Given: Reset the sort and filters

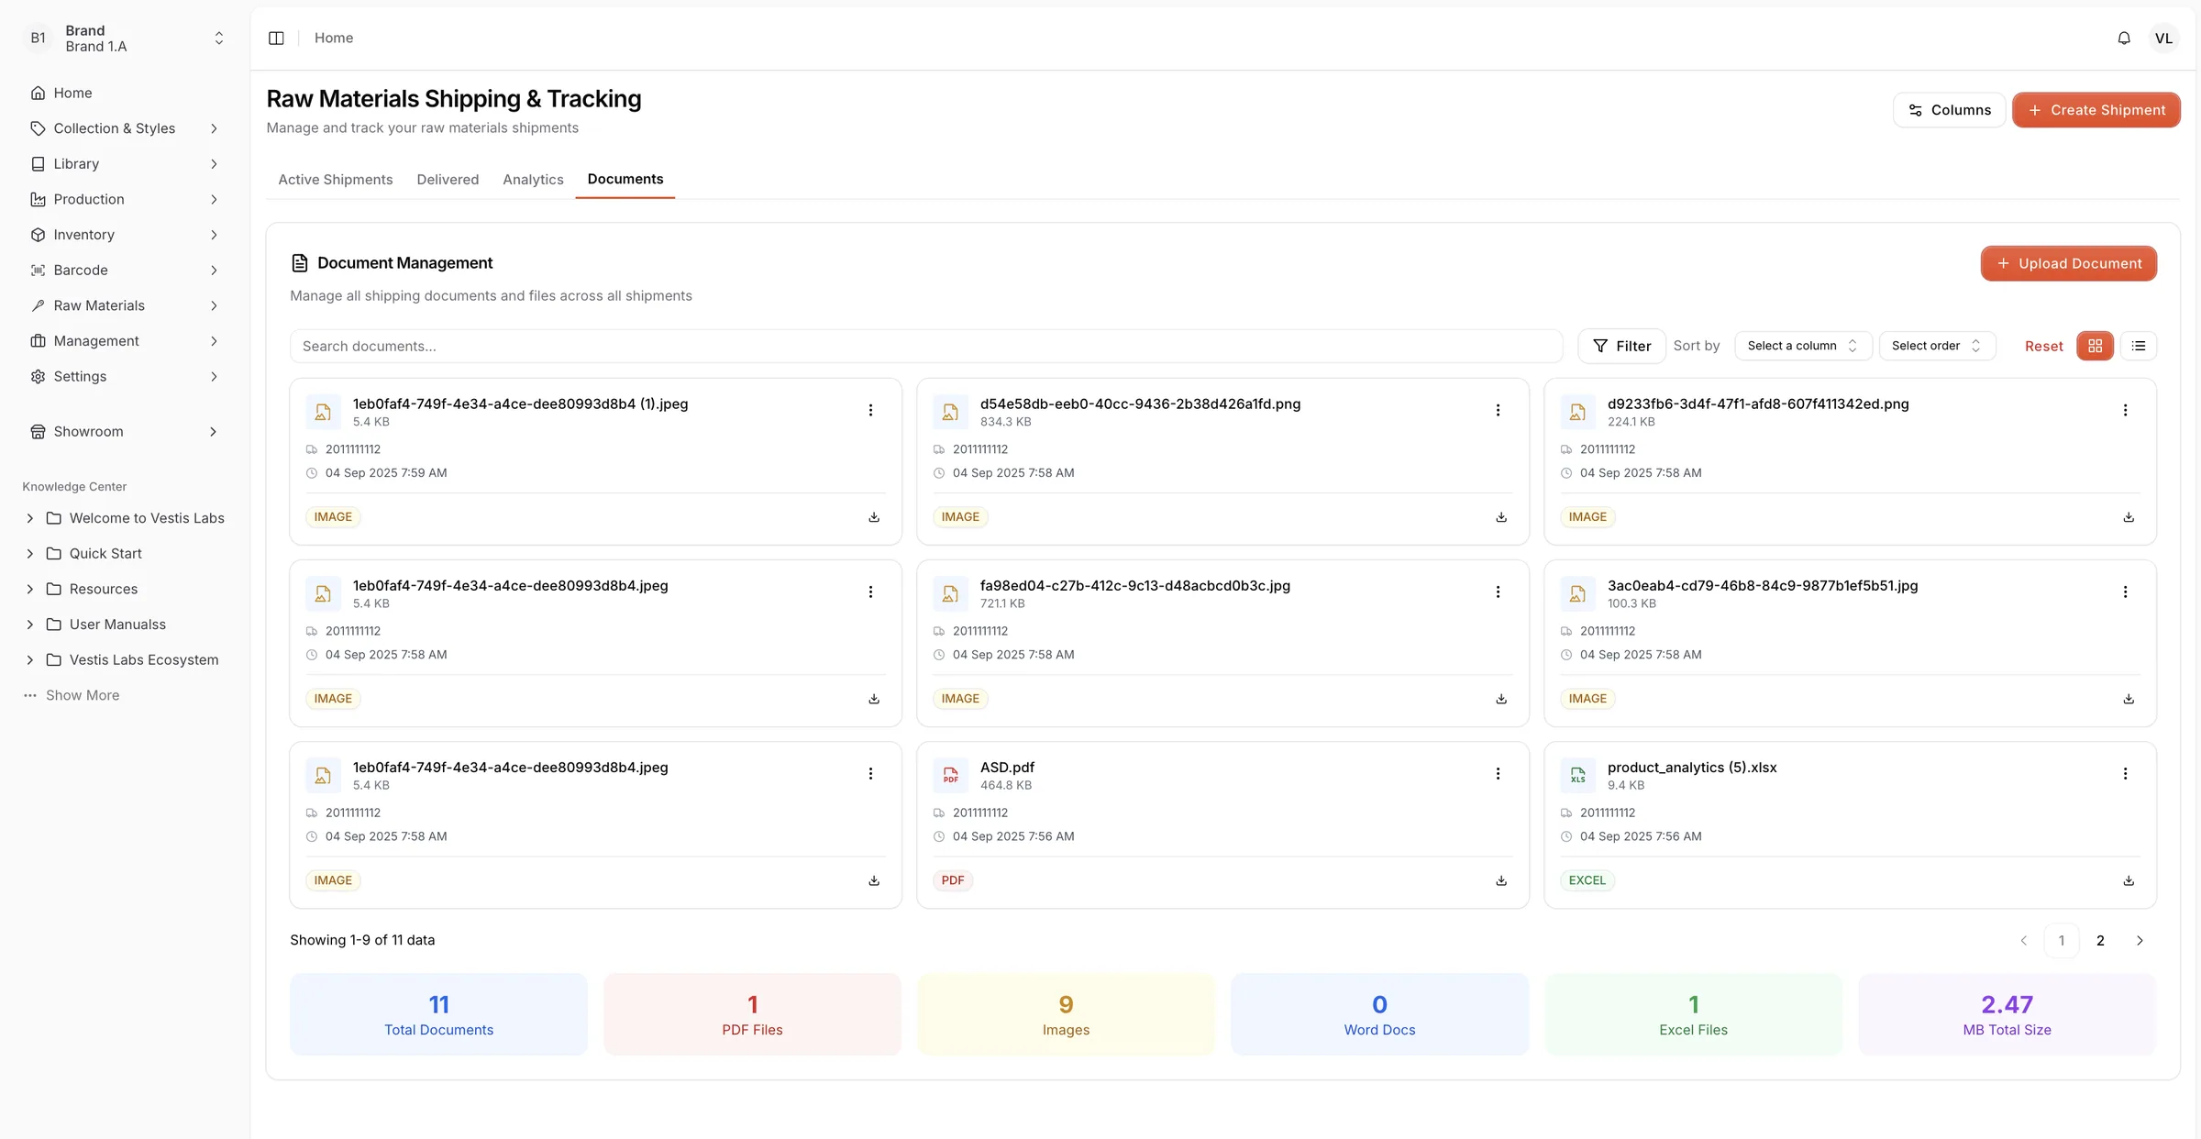Looking at the screenshot, I should (x=2043, y=346).
